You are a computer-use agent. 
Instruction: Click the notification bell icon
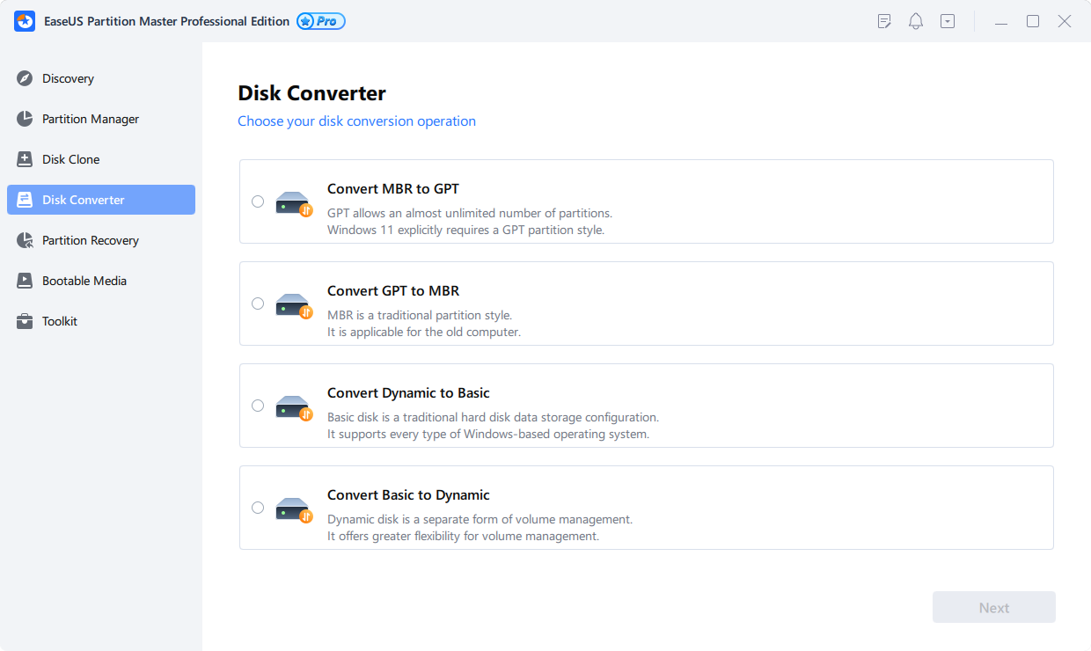point(915,20)
